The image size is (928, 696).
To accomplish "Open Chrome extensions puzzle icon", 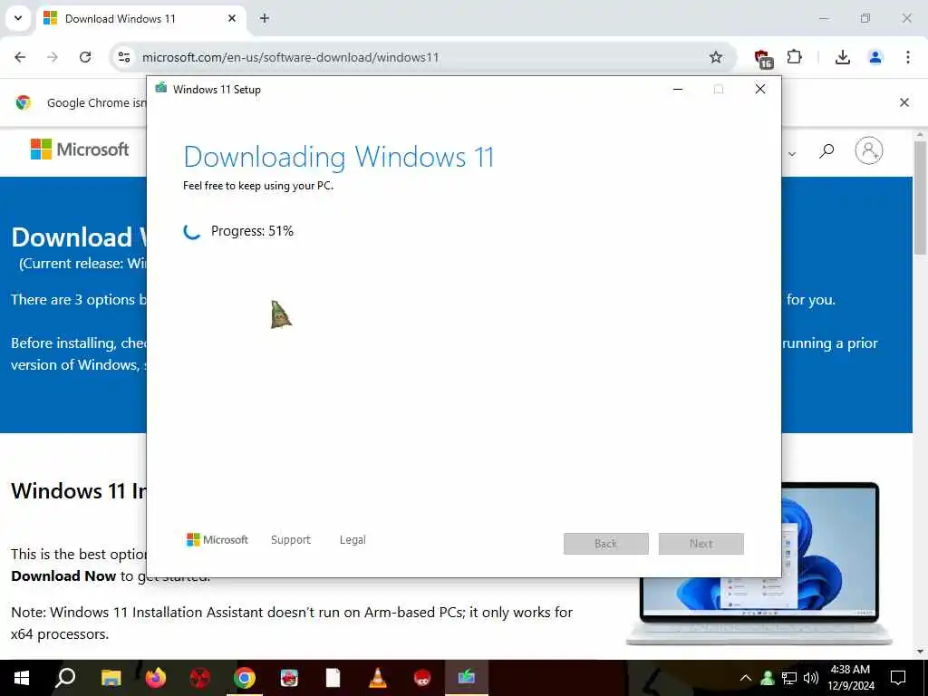I will (795, 57).
